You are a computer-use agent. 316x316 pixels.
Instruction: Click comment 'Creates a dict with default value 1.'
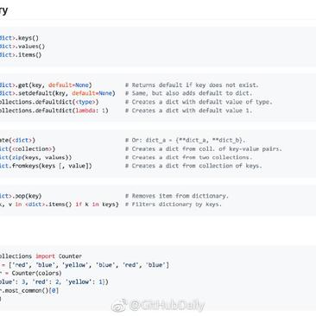click(188, 111)
